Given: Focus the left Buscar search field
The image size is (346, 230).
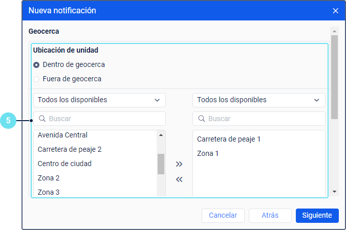Looking at the screenshot, I should 105,119.
